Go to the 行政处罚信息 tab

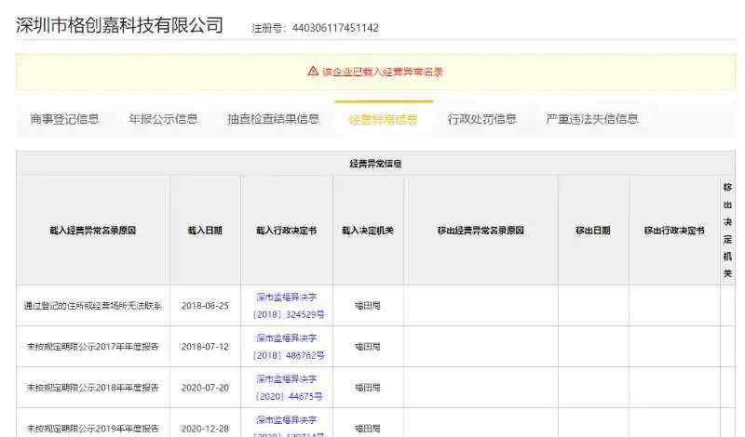pos(481,119)
